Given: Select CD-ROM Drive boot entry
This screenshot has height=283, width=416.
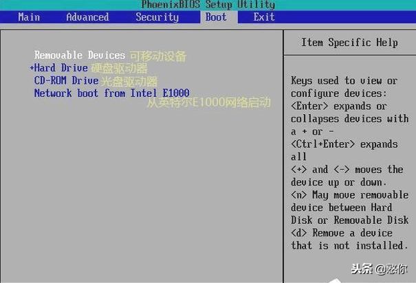Looking at the screenshot, I should [x=66, y=80].
